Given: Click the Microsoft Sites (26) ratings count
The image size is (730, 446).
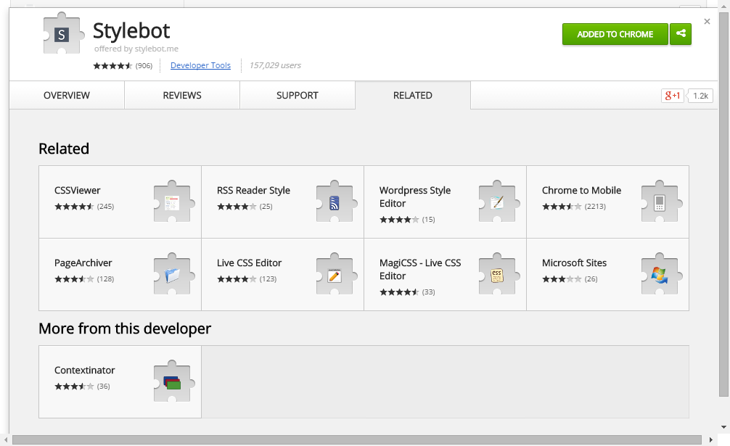Looking at the screenshot, I should click(x=591, y=279).
